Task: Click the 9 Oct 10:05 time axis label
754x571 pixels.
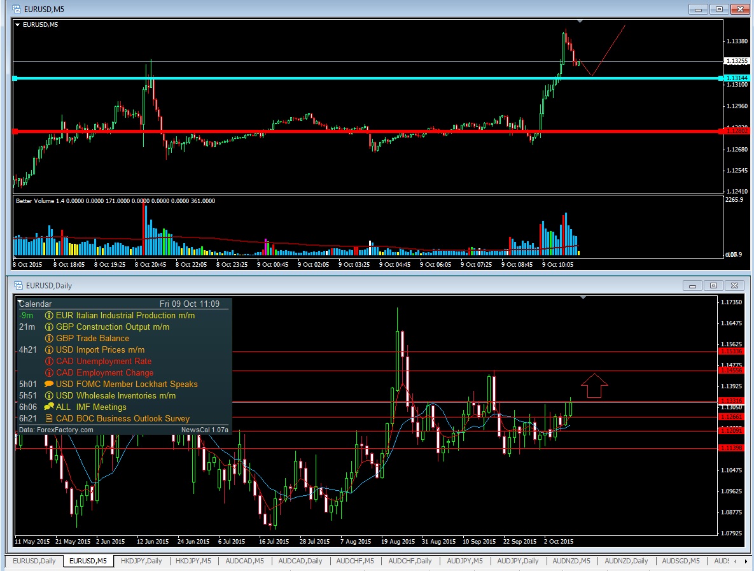Action: 558,265
